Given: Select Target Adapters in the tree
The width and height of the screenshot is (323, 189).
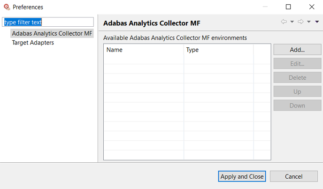Looking at the screenshot, I should pos(33,43).
